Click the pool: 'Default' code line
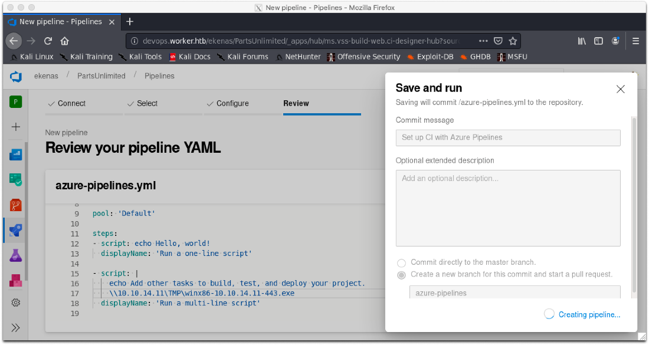Screen dimensions: 649x345 (x=124, y=213)
